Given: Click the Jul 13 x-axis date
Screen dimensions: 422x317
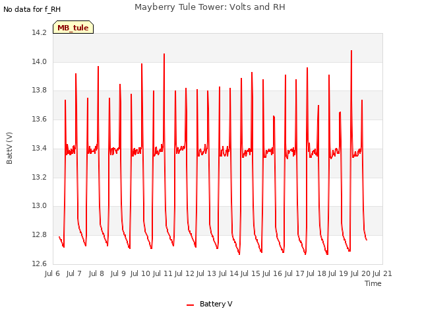Looking at the screenshot, I should (x=206, y=273).
